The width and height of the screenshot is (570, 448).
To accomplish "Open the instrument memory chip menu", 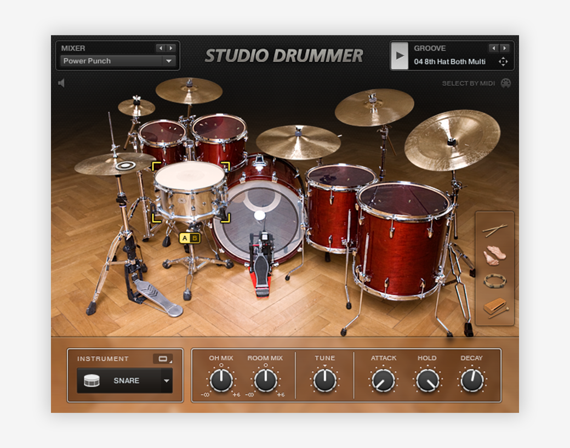I will [163, 359].
